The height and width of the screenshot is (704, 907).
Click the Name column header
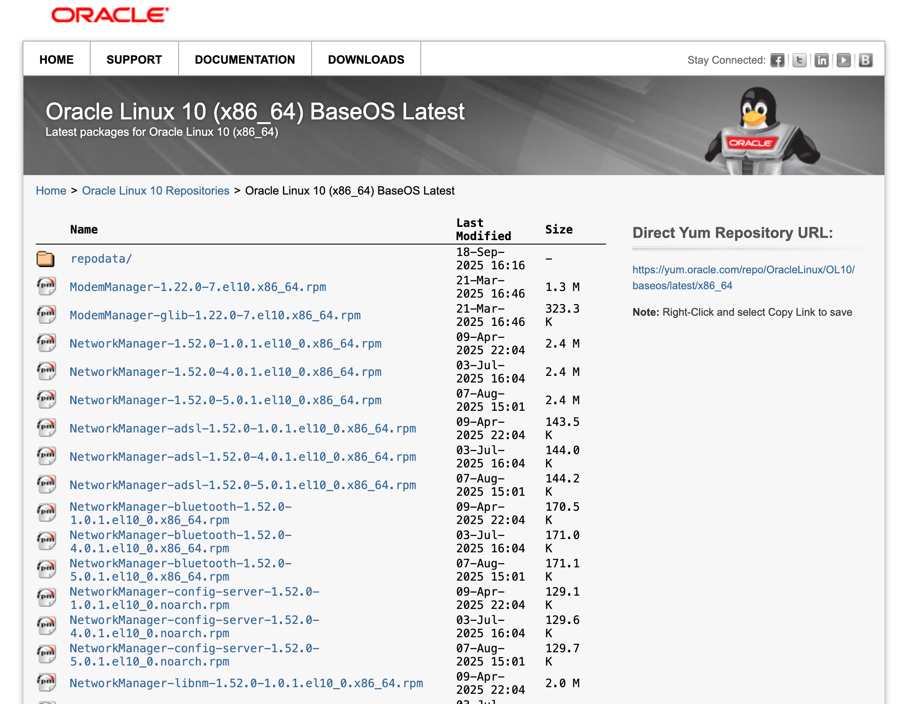coord(84,230)
